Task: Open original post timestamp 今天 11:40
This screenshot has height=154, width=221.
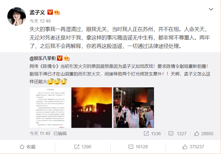Action: (40, 133)
